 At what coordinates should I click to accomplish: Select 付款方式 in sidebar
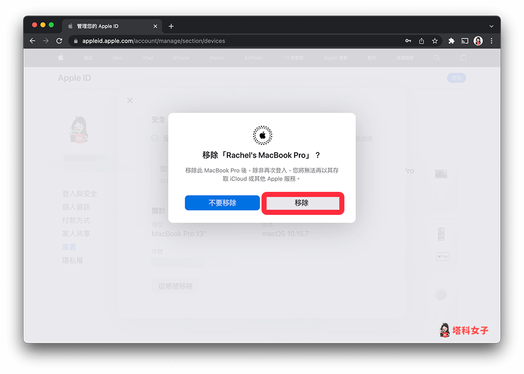(x=76, y=220)
